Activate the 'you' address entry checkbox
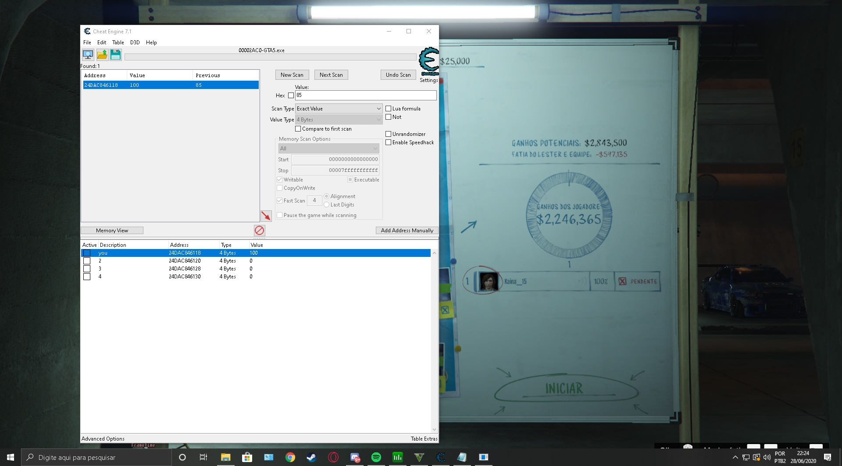 [87, 253]
